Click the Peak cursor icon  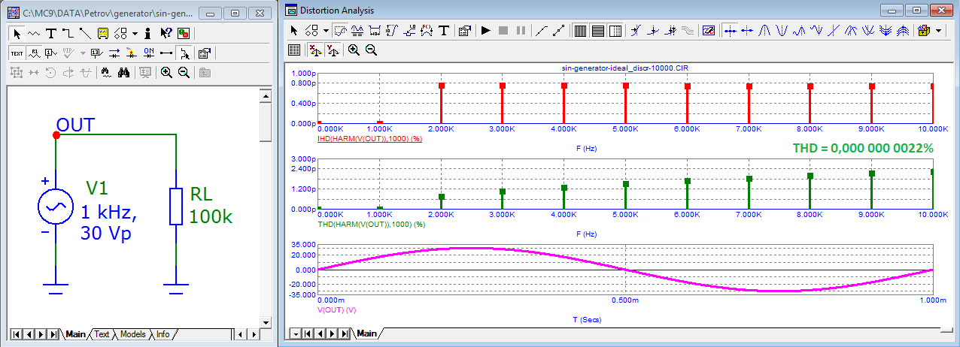764,31
